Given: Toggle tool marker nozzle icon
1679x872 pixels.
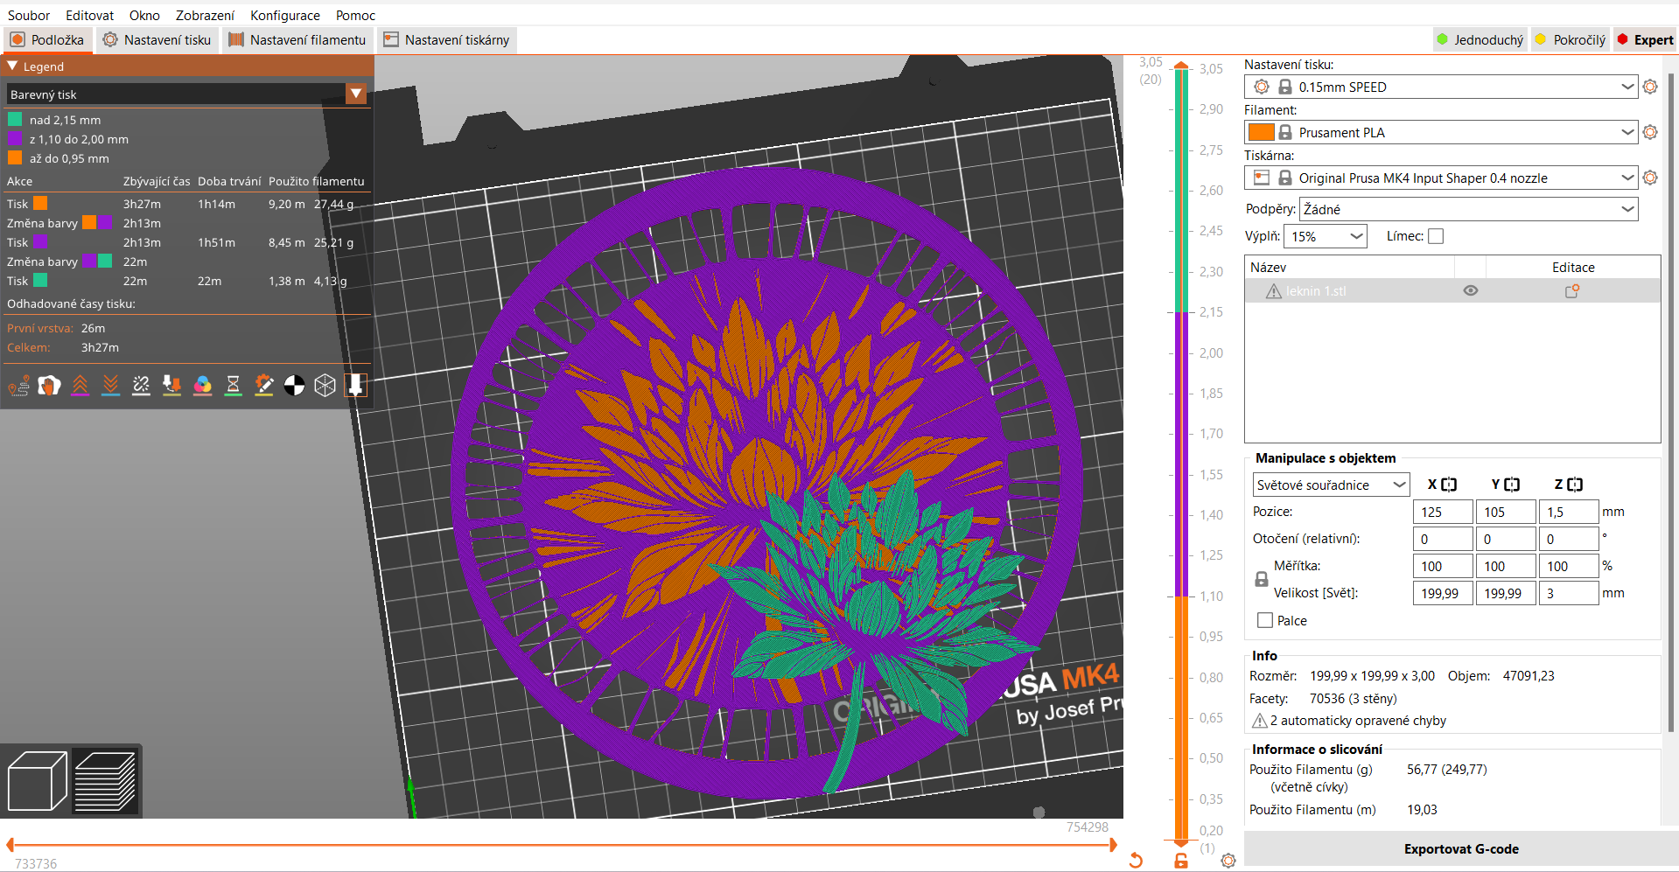Looking at the screenshot, I should tap(355, 385).
